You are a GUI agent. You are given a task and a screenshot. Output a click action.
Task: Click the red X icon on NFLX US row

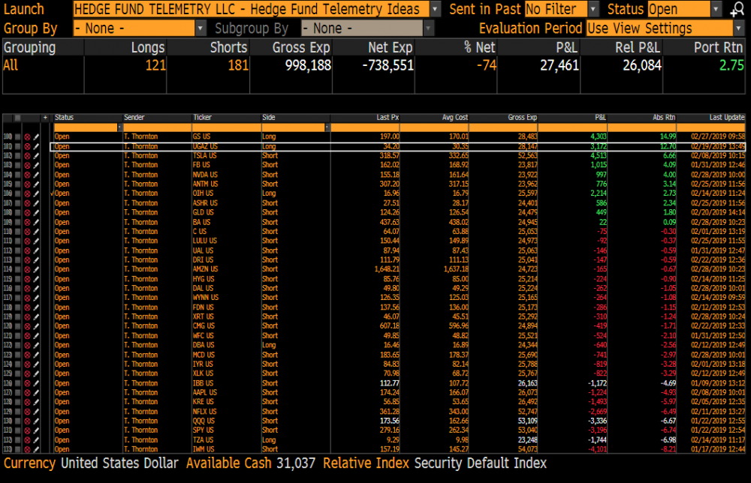pyautogui.click(x=27, y=412)
